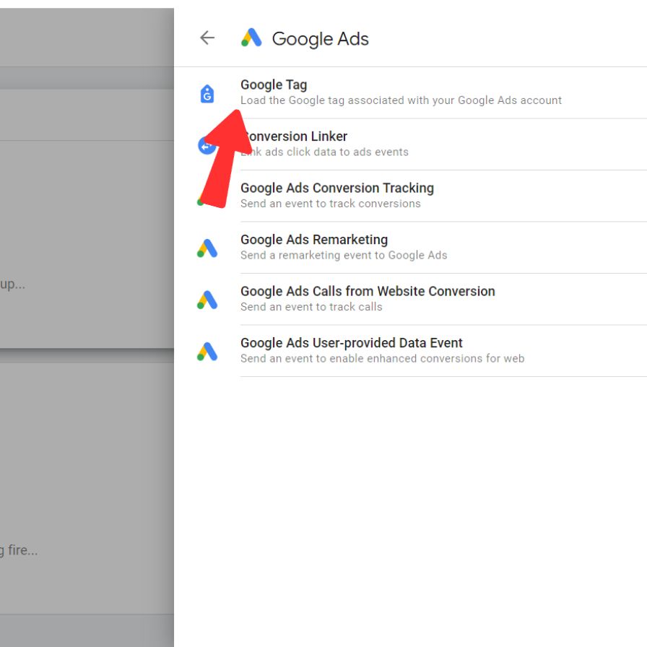The width and height of the screenshot is (647, 647).
Task: Click 'Send an event to track conversions' text
Action: pyautogui.click(x=331, y=204)
